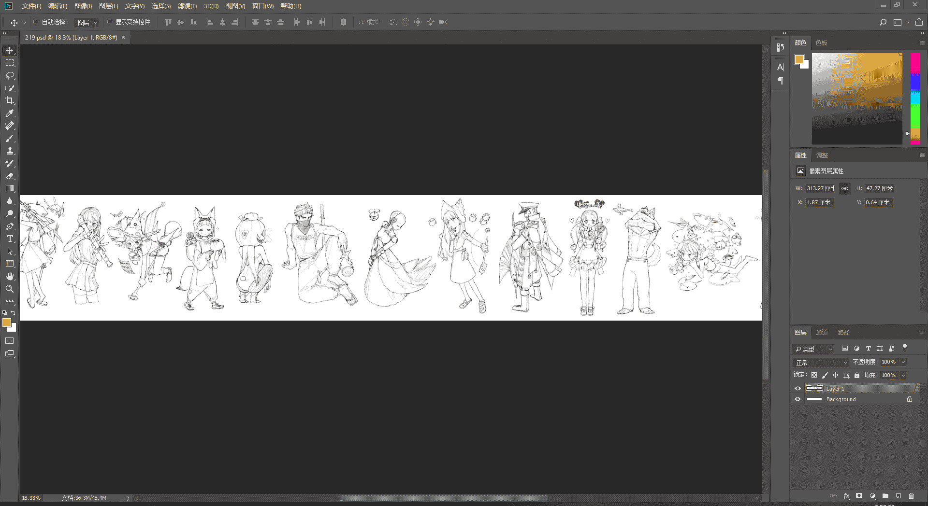The image size is (928, 506).
Task: Hide Layer 1 with its eye icon
Action: tap(797, 389)
